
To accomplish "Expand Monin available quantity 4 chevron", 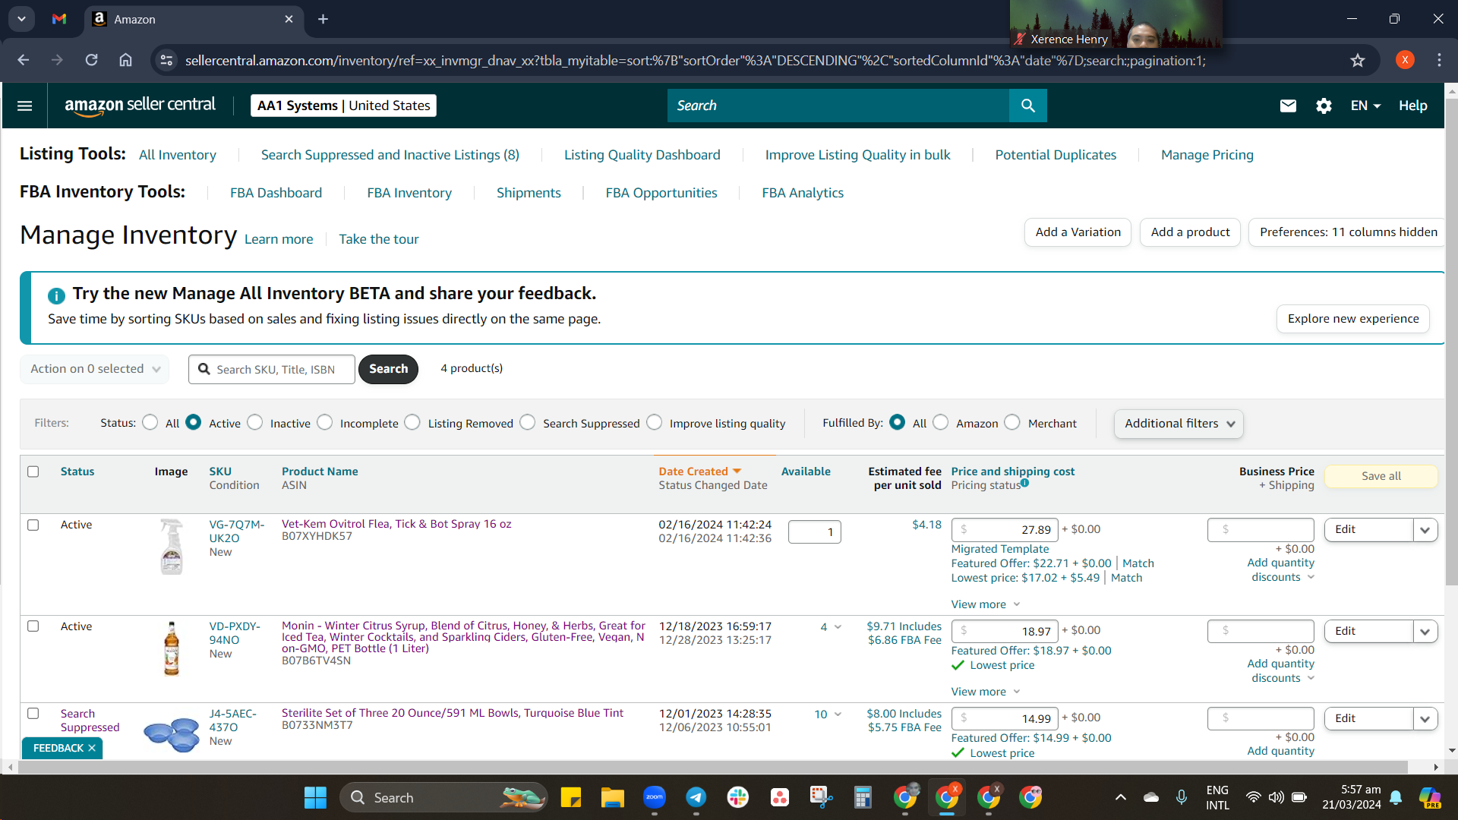I will [838, 627].
